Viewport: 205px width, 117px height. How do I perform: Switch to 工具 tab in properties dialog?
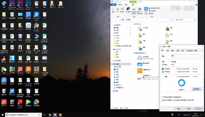coord(167,51)
